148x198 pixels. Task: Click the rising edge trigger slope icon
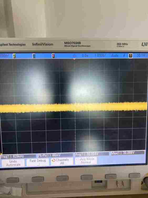click(x=124, y=55)
